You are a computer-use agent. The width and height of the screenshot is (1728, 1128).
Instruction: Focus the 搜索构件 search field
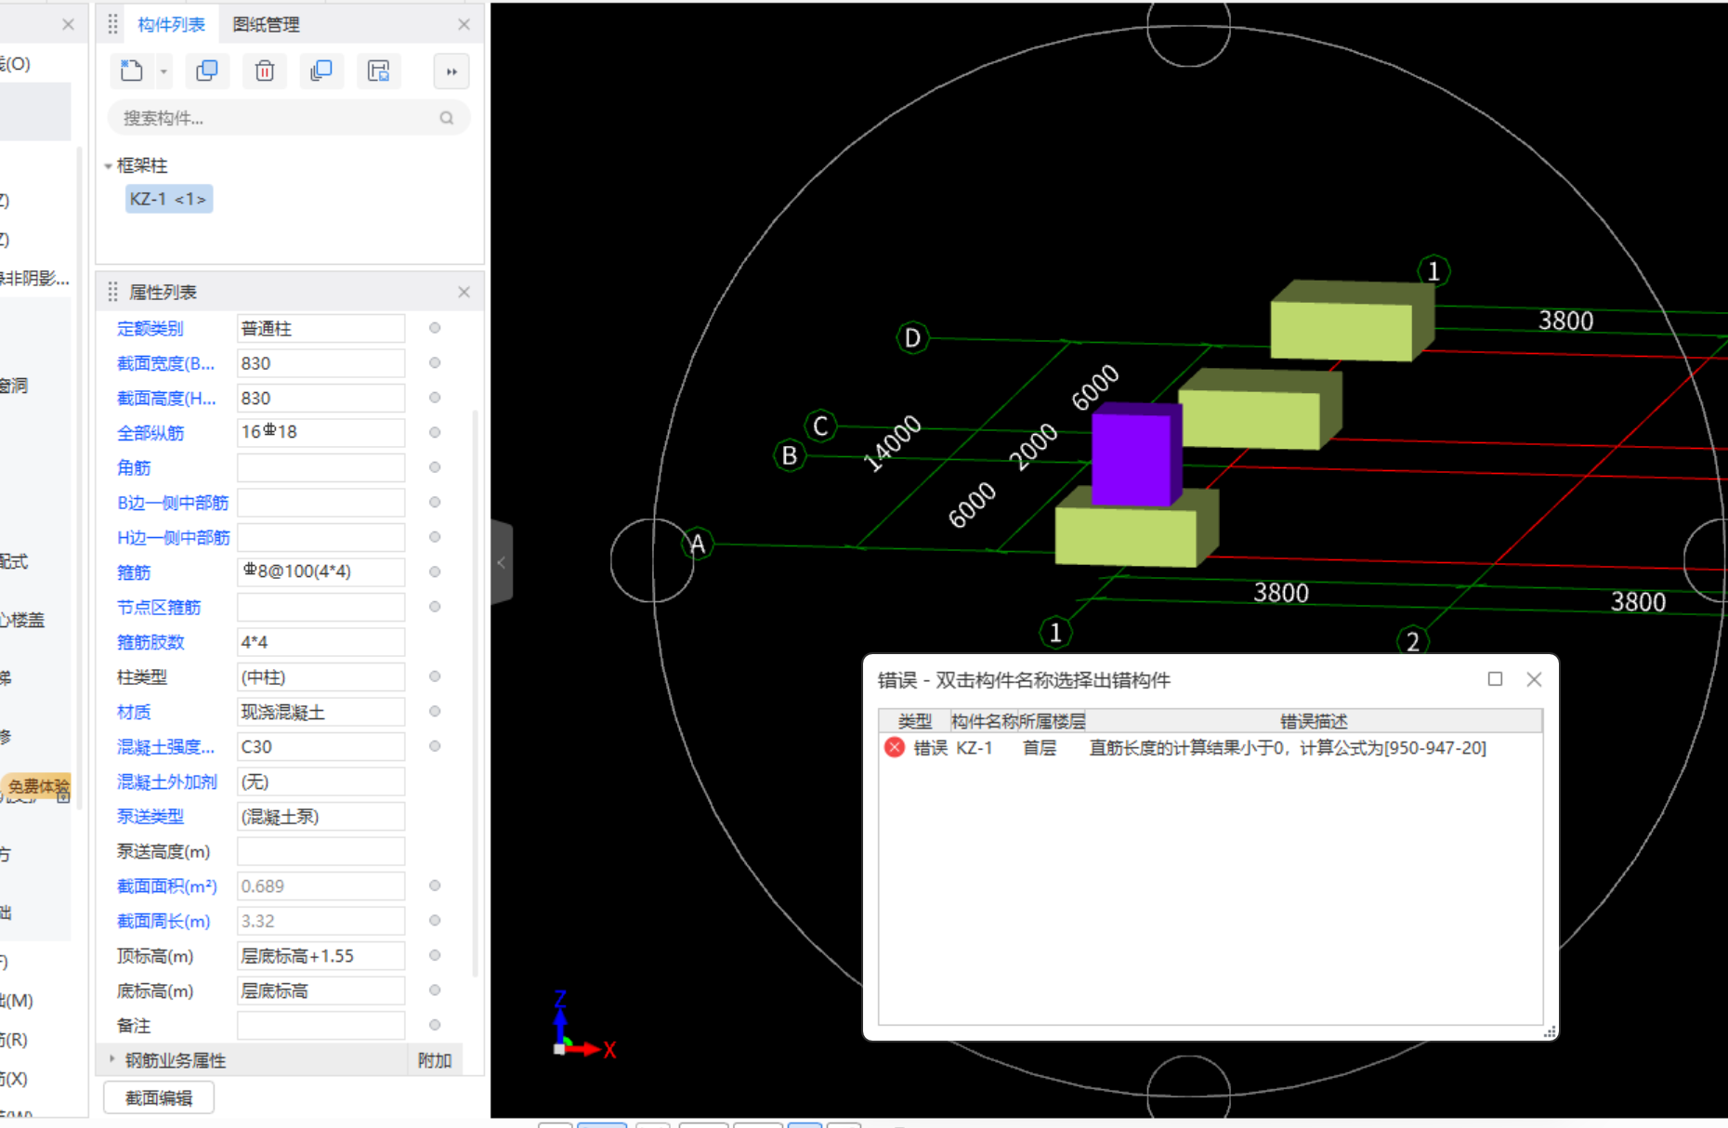coord(289,118)
